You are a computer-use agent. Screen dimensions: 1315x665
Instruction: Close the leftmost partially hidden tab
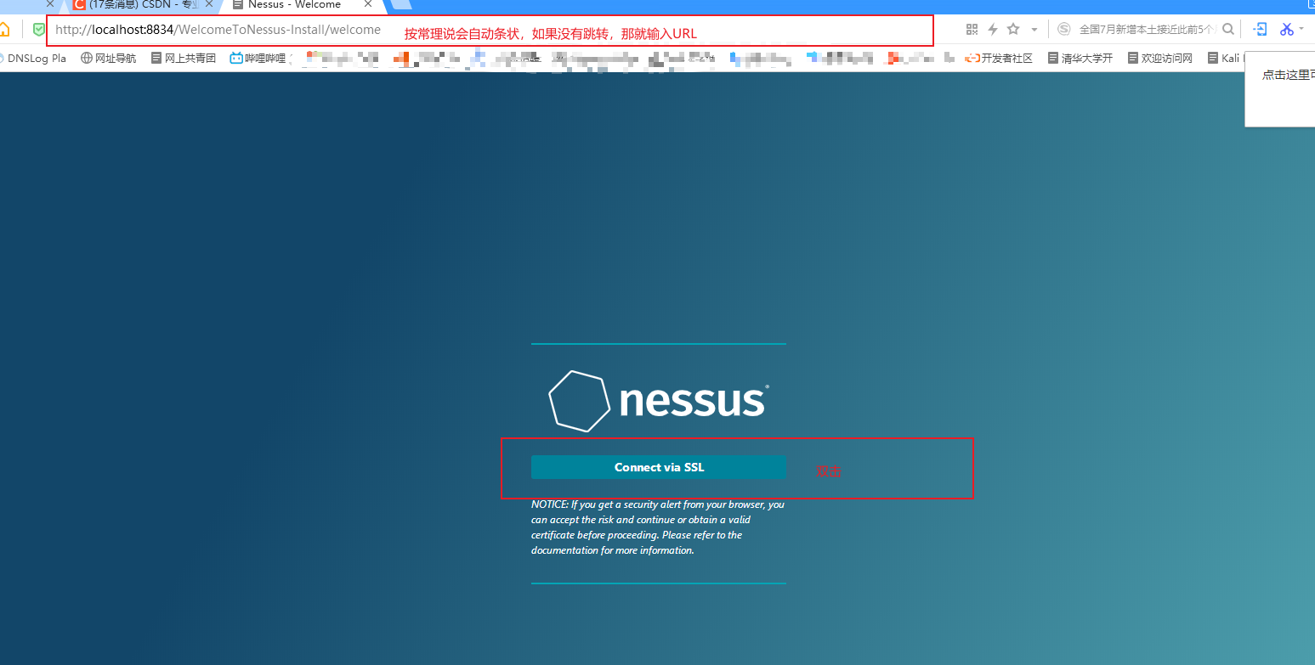click(x=50, y=4)
